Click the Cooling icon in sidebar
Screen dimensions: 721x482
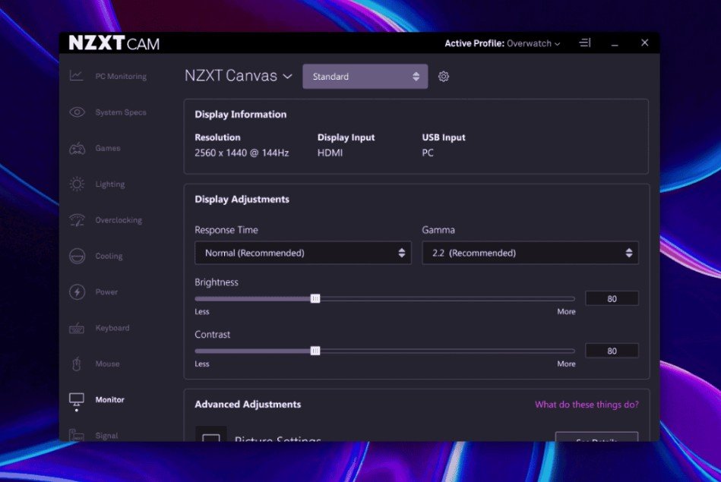pyautogui.click(x=77, y=256)
